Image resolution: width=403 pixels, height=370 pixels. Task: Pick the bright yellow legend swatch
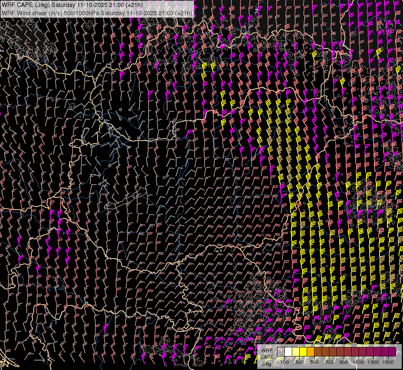pos(303,352)
